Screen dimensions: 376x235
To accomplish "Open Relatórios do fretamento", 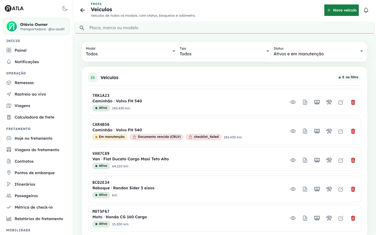I will 36,219.
